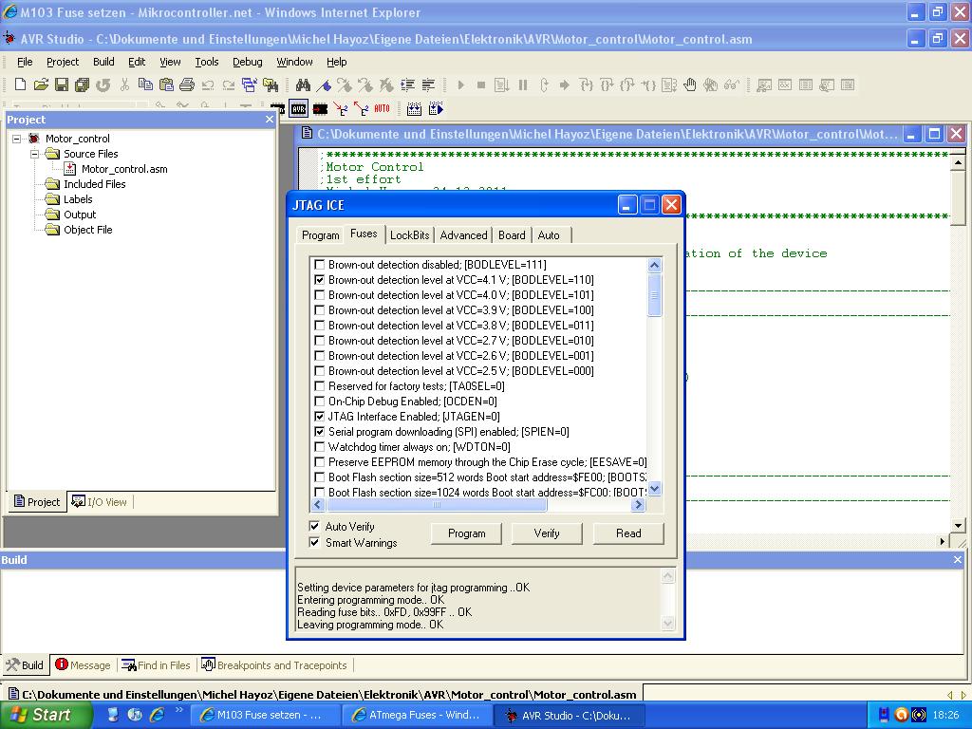
Task: Click the assemble icon in the second toolbar row
Action: [x=414, y=109]
